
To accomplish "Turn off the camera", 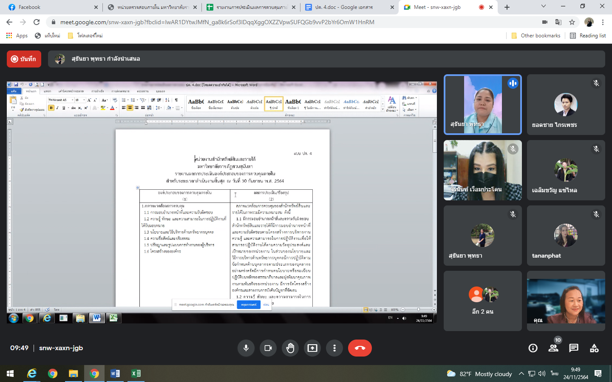I will pos(268,348).
